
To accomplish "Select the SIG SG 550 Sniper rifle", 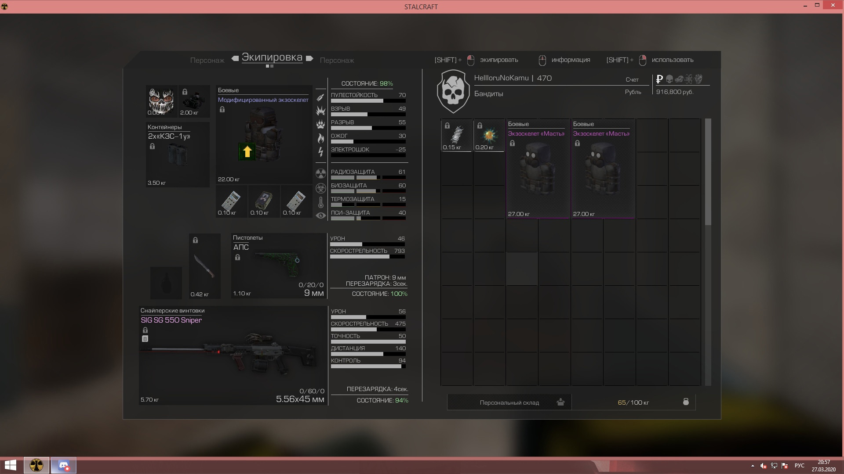I will [x=233, y=355].
